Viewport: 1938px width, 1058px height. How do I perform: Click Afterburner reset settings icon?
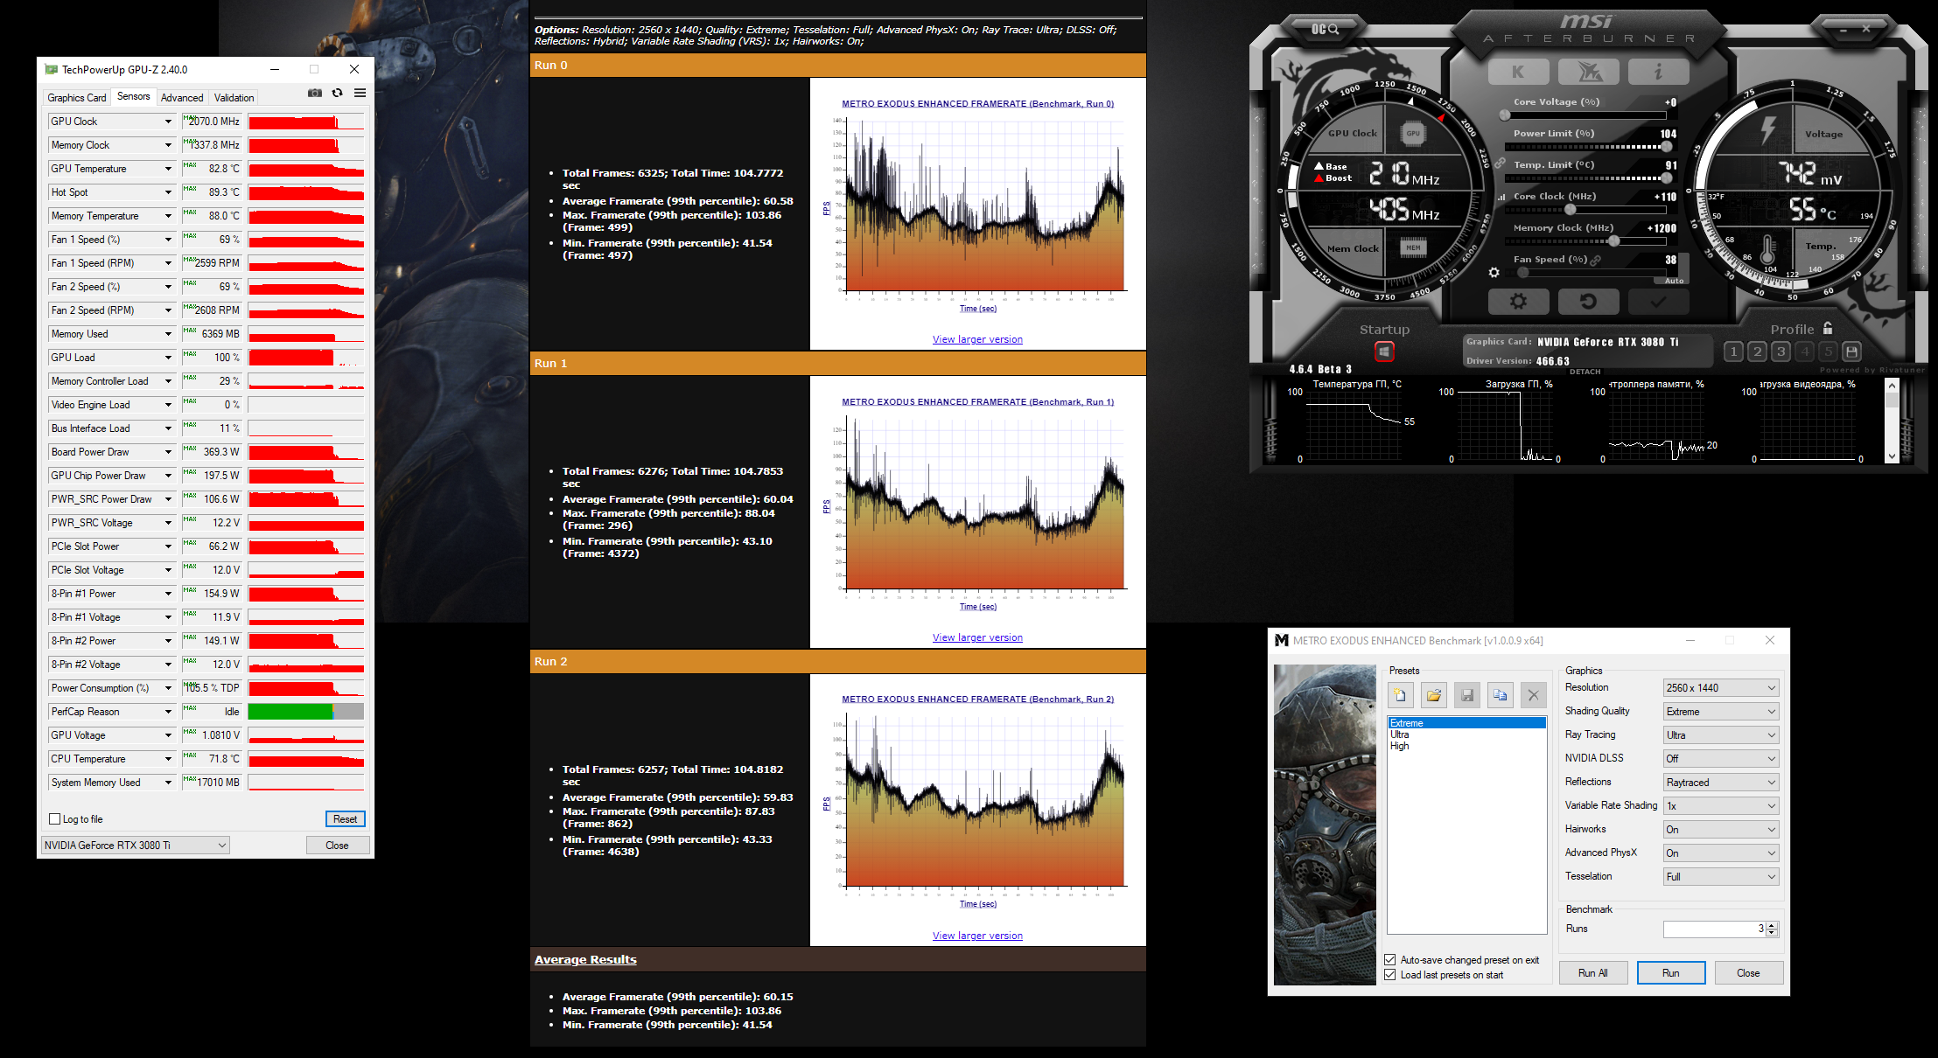point(1587,302)
